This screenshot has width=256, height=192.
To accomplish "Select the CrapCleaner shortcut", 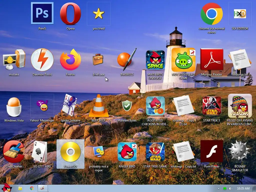I will [13, 151].
